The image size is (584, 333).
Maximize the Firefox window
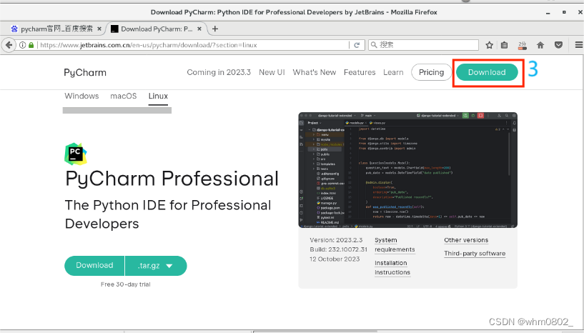point(564,12)
